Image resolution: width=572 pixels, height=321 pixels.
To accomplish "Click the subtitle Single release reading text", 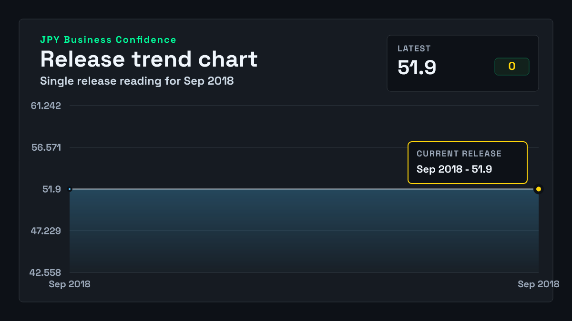I will click(137, 81).
